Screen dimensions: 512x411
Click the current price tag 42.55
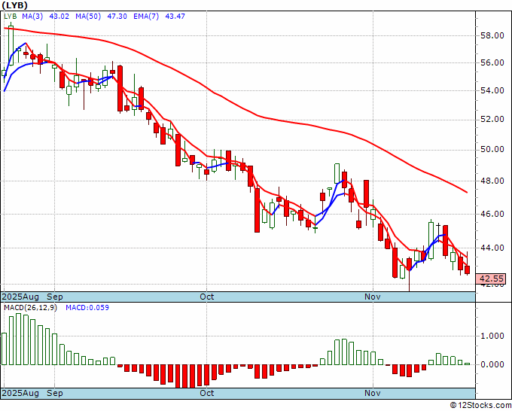(x=490, y=279)
